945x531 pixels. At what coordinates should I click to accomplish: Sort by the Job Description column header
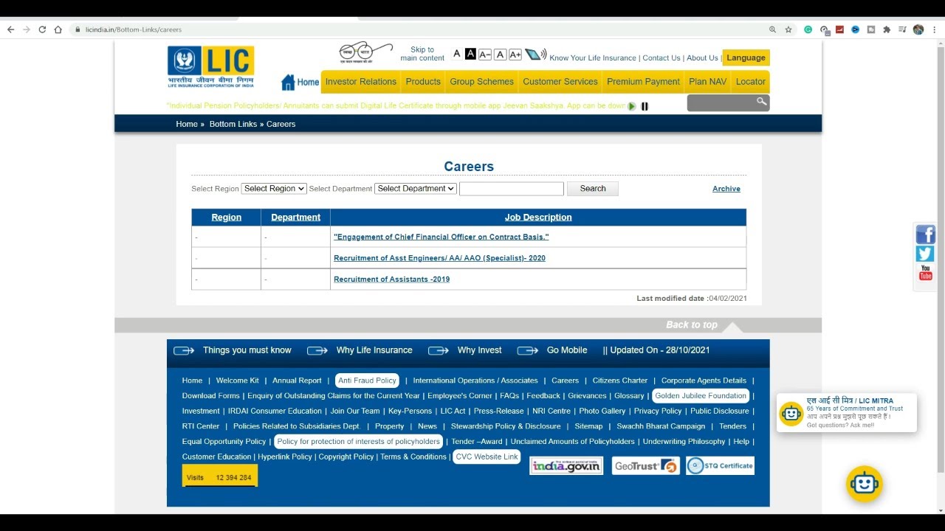[538, 218]
